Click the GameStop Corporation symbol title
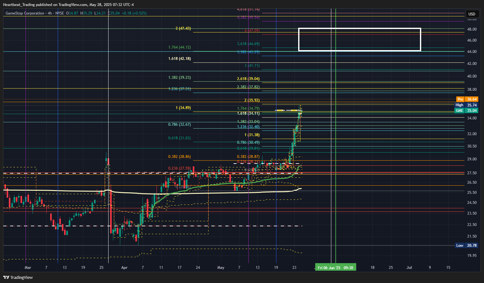Image resolution: width=484 pixels, height=283 pixels. [25, 13]
